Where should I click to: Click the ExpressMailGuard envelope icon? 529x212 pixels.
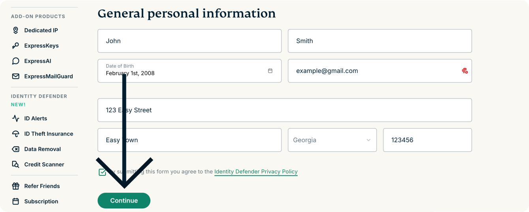tap(15, 76)
